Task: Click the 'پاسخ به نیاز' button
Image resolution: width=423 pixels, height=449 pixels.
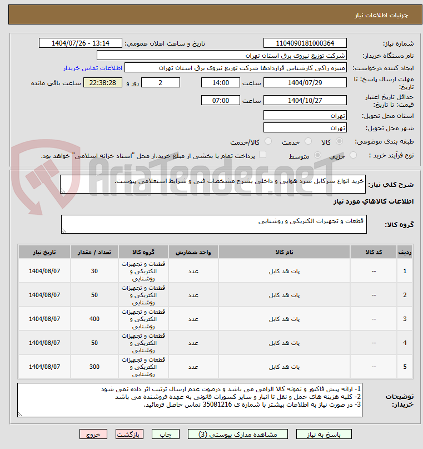Action: click(324, 435)
